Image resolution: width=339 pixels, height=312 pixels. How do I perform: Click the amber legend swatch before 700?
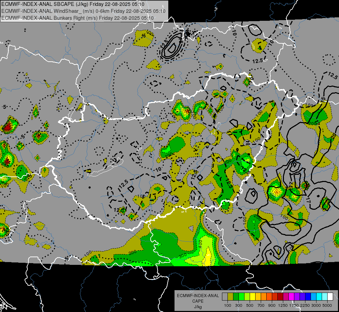coord(258,296)
